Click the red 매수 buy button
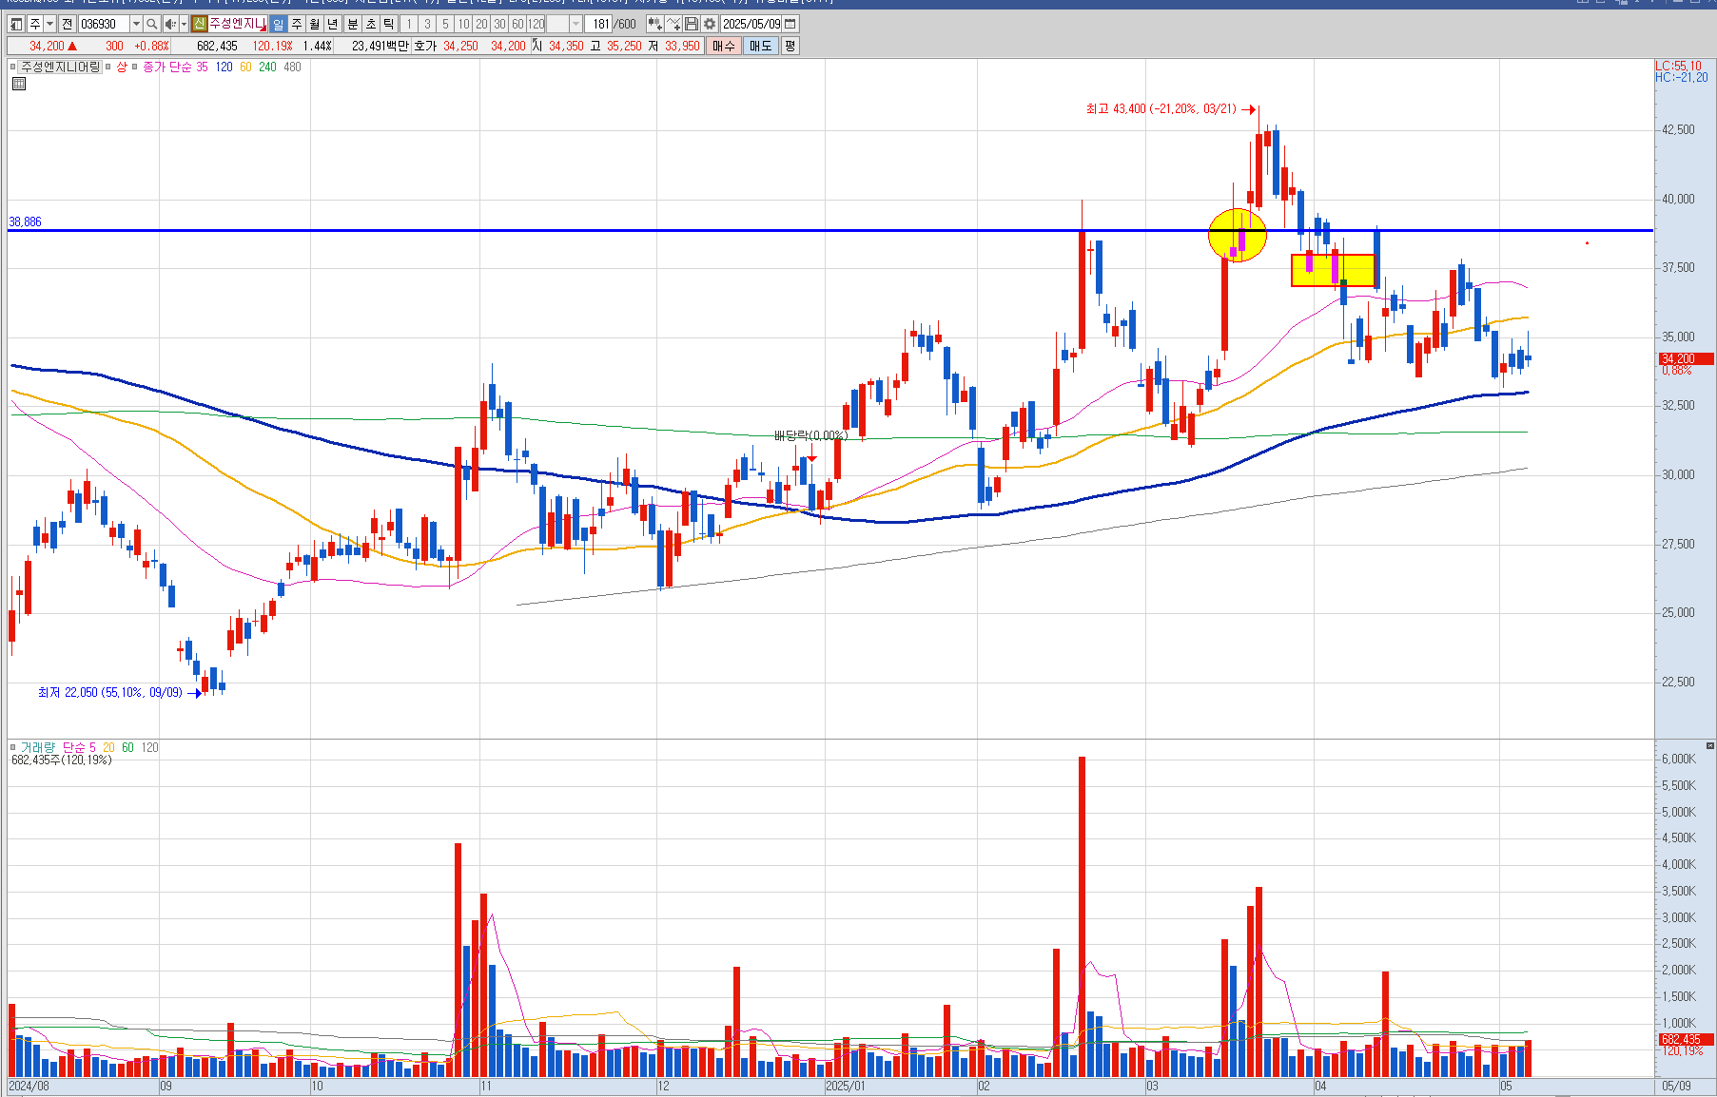 (x=724, y=46)
